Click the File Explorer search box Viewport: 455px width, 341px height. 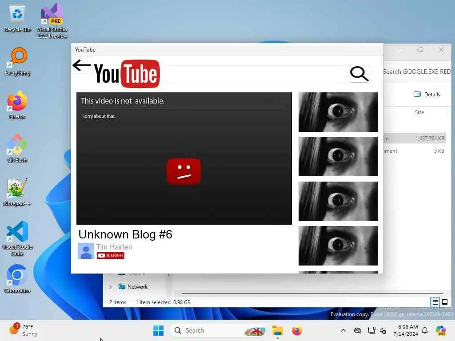[417, 71]
